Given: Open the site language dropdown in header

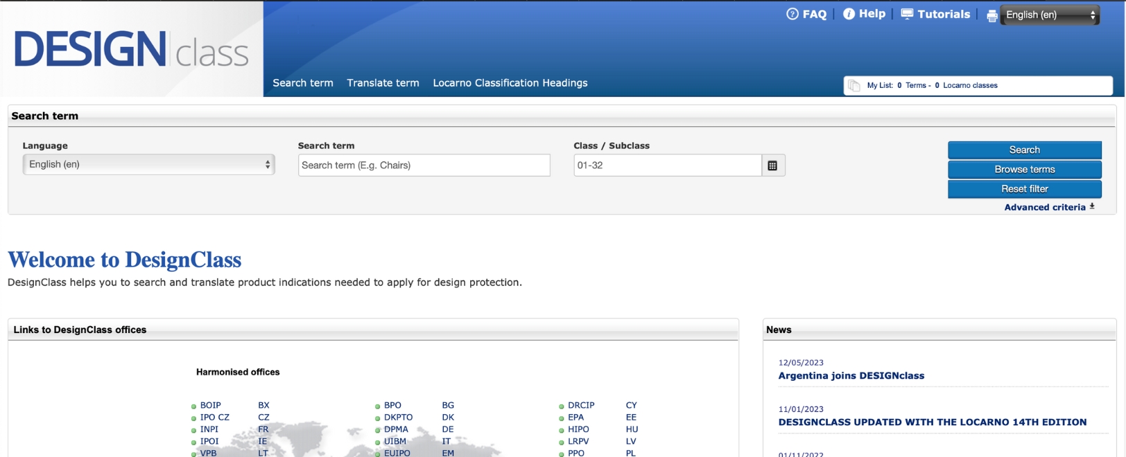Looking at the screenshot, I should (x=1050, y=15).
